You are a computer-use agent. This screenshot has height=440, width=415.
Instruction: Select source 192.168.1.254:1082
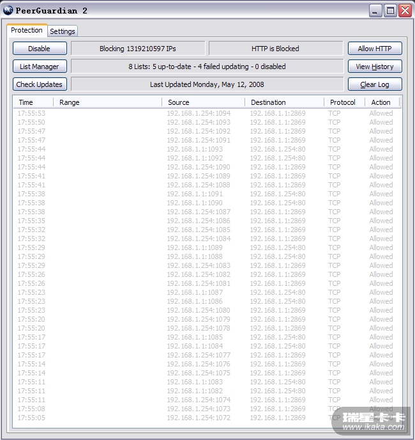point(199,275)
